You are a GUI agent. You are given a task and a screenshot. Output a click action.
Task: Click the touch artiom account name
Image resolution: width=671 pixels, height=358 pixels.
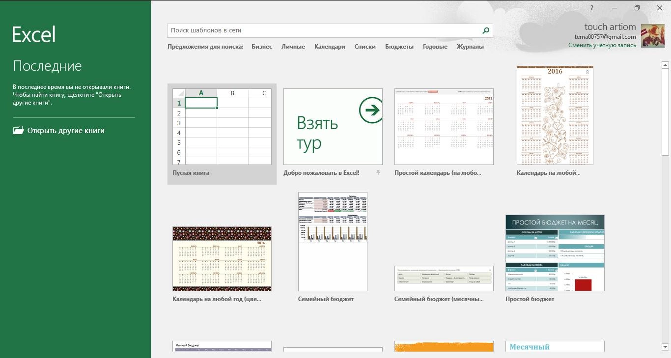point(610,27)
